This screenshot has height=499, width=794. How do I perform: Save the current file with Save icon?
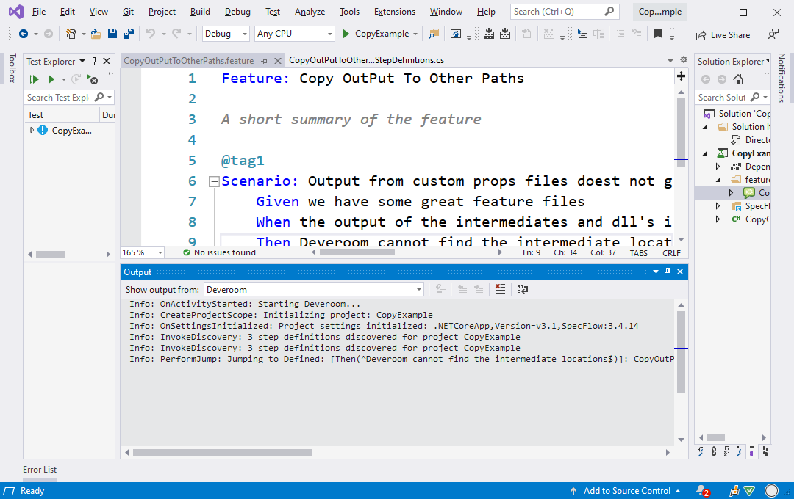(x=112, y=34)
